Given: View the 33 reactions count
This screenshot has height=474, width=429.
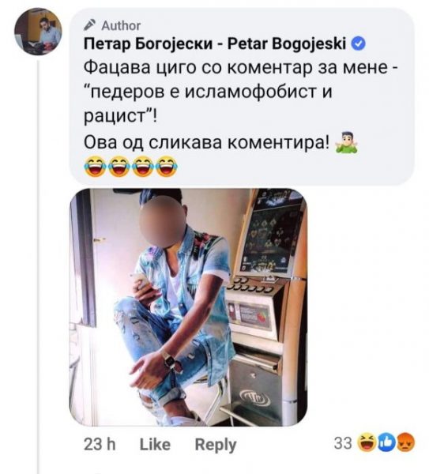Looking at the screenshot, I should tap(343, 443).
